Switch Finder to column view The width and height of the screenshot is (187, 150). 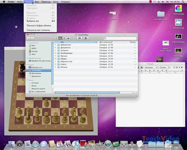(x=64, y=38)
